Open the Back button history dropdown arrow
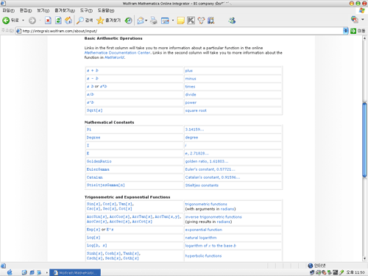The height and width of the screenshot is (276, 368). tap(23, 21)
